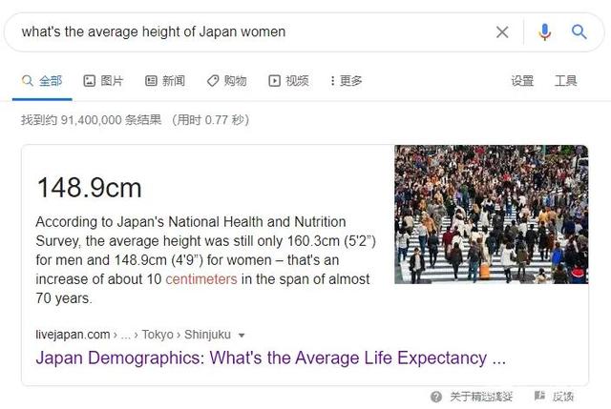Click the 反馈 feedback link
The image size is (611, 409).
(x=563, y=396)
